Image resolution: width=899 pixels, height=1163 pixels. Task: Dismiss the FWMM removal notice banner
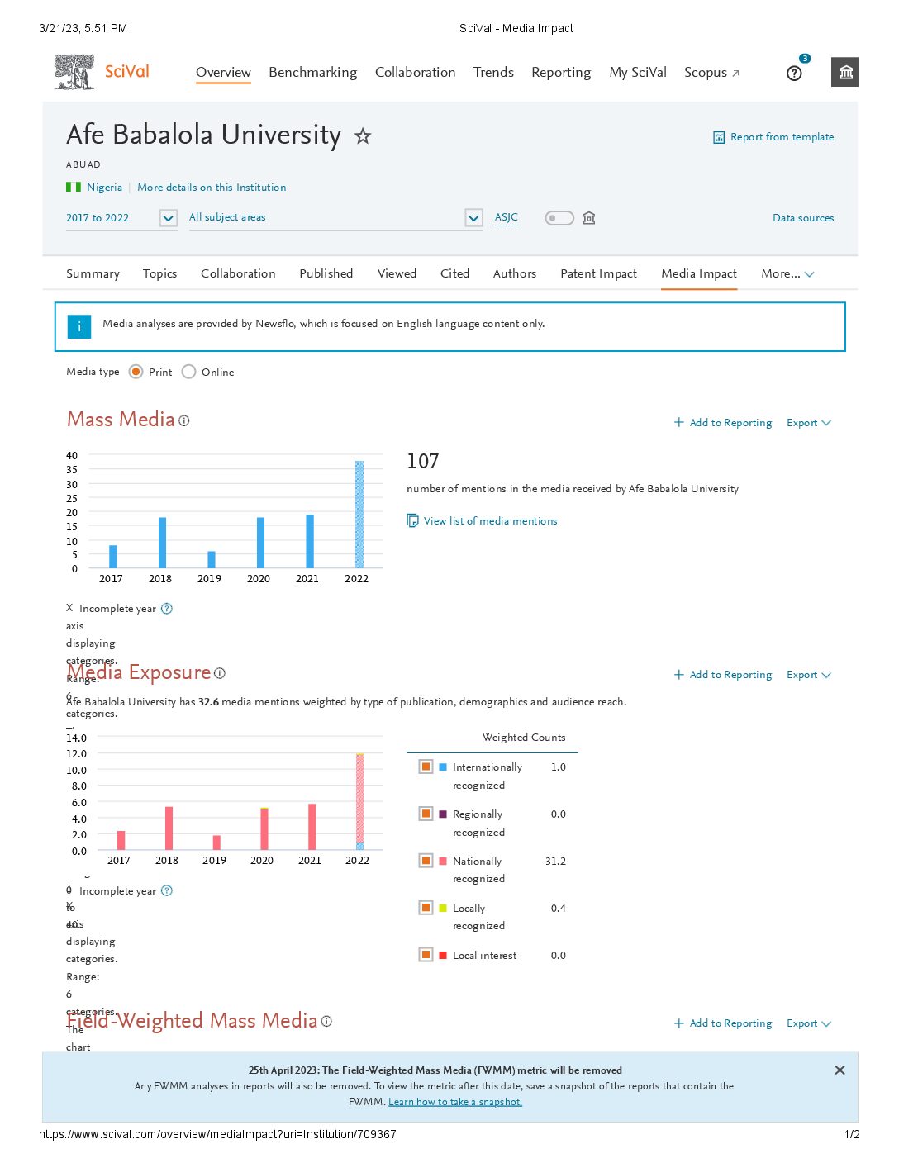click(840, 1070)
